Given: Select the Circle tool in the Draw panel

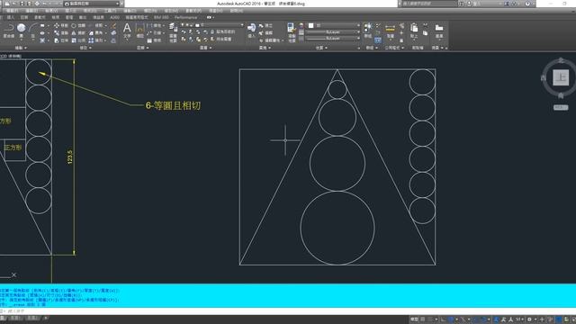Looking at the screenshot, I should tap(21, 31).
